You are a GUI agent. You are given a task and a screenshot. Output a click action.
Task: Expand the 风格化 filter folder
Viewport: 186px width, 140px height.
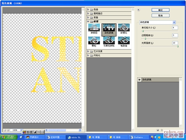pyautogui.click(x=88, y=55)
